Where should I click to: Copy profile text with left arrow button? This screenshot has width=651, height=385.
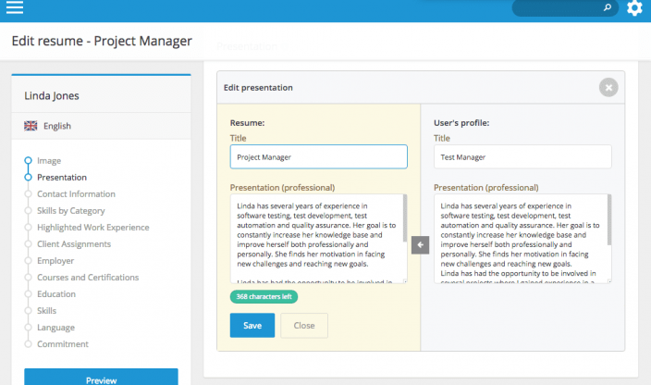[421, 244]
